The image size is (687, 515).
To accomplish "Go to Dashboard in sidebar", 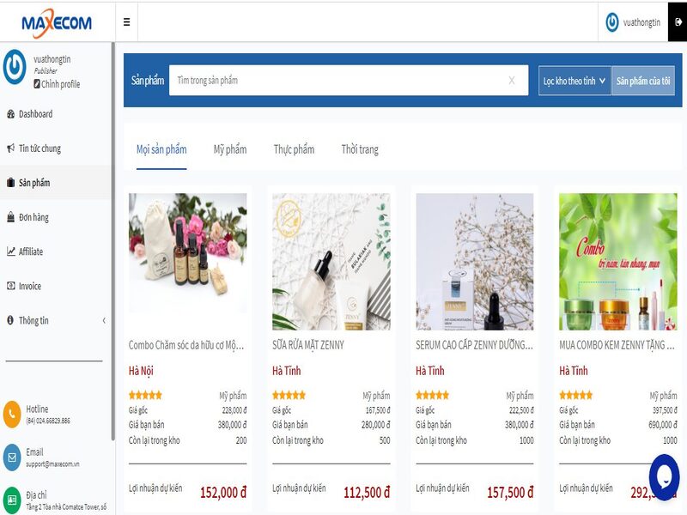I will tap(35, 114).
